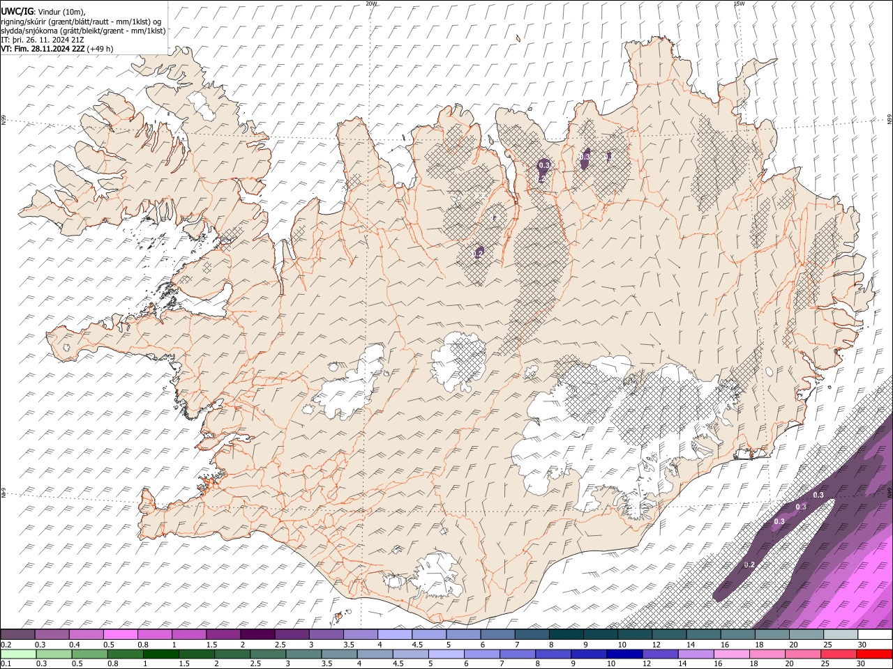893x669 pixels.
Task: Click the 'rigning/skúrir' legend description line
Action: point(81,22)
